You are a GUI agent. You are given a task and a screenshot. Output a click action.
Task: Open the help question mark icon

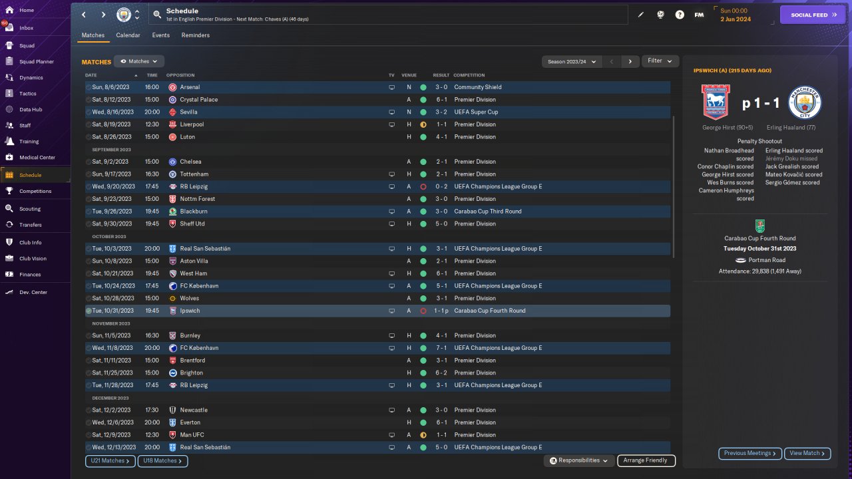pos(680,15)
